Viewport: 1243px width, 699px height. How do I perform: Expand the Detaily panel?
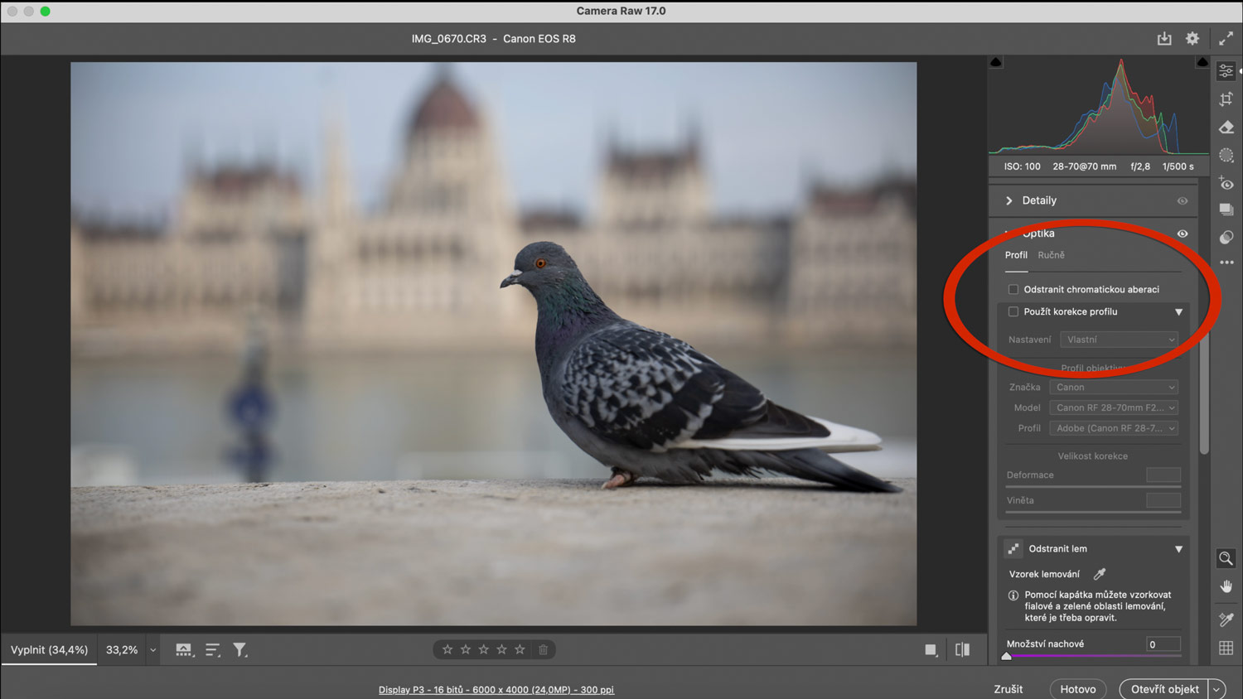click(1009, 200)
